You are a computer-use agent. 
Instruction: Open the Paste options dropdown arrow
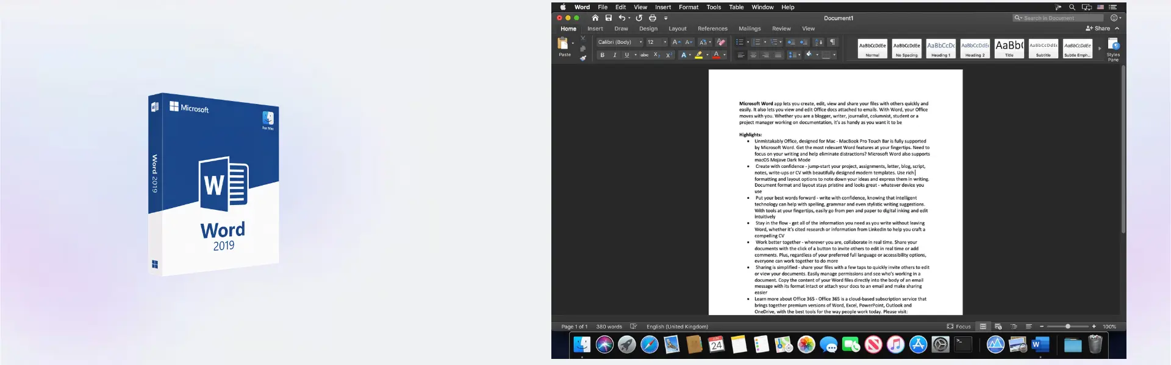(573, 43)
